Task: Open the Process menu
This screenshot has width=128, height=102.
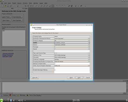Action: [x=25, y=3]
